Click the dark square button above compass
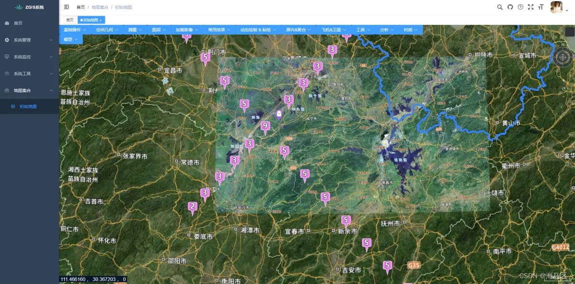Image resolution: width=575 pixels, height=284 pixels. pos(569,32)
